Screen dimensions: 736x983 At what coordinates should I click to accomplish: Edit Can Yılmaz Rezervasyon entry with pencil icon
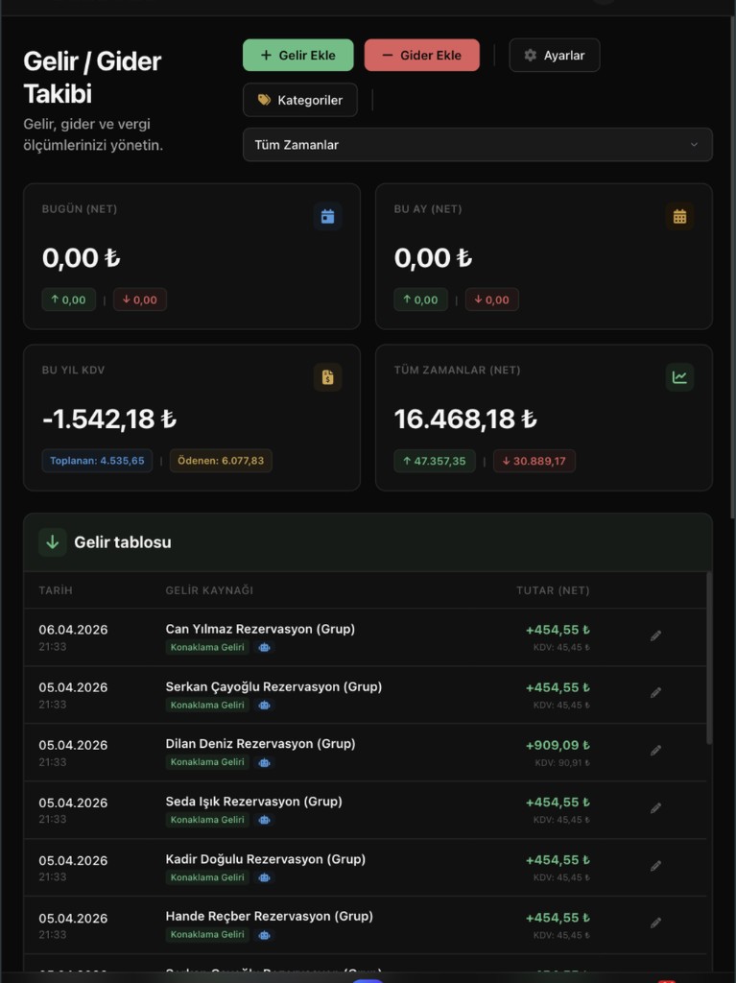(x=655, y=635)
